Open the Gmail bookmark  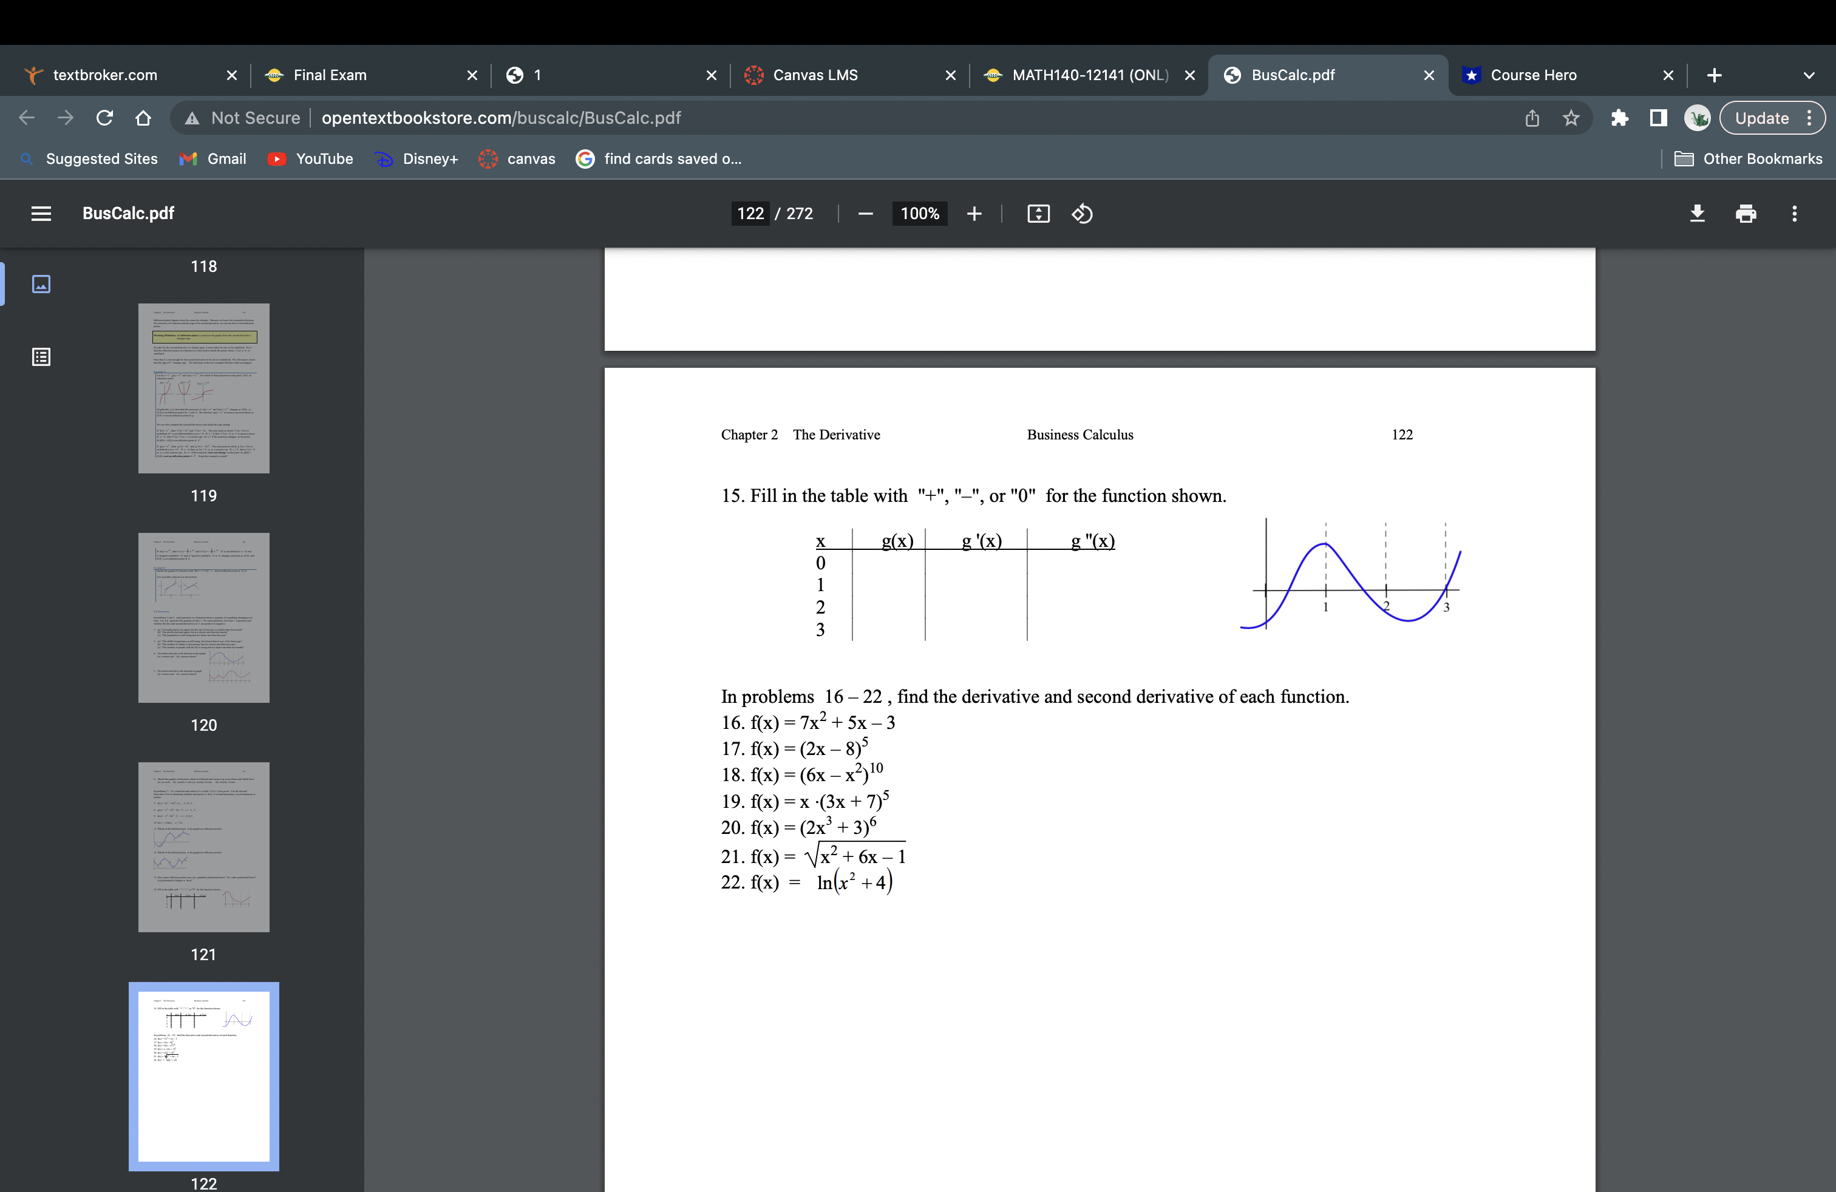213,159
